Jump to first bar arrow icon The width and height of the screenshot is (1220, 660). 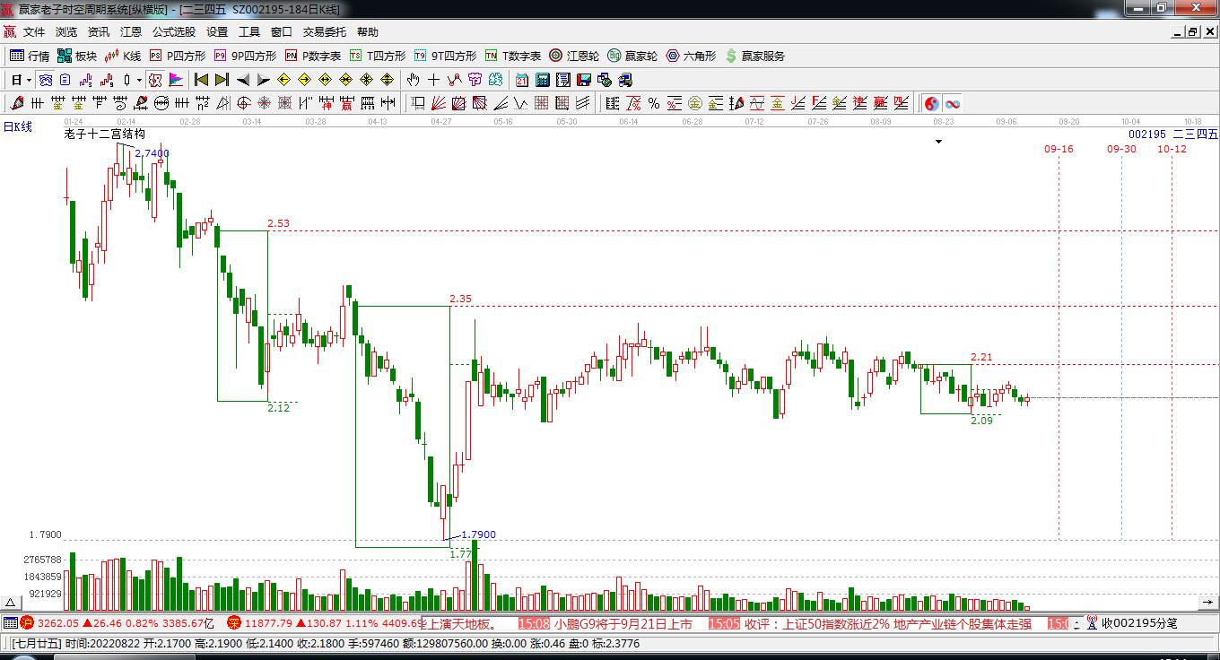pos(202,80)
